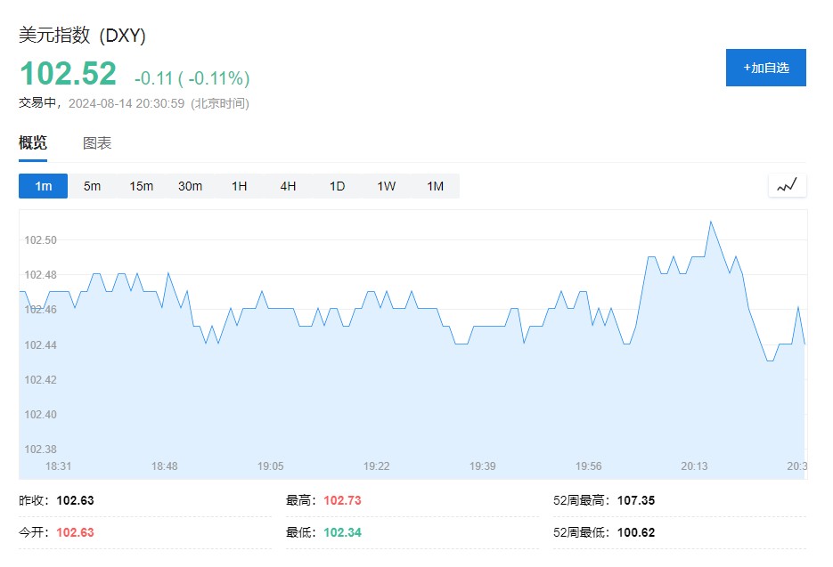Viewport: 833px width, 567px height.
Task: Select the 5m interval
Action: click(x=92, y=186)
